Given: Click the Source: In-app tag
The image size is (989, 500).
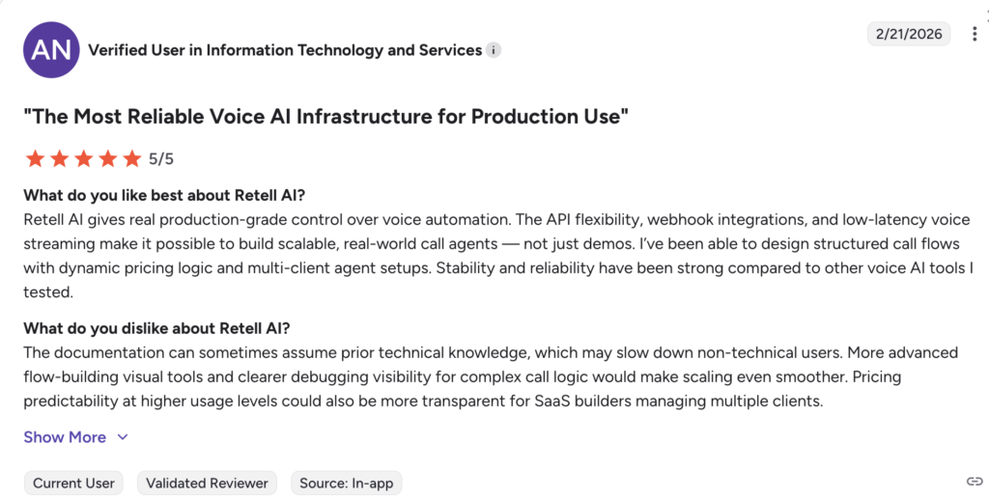Looking at the screenshot, I should (346, 484).
